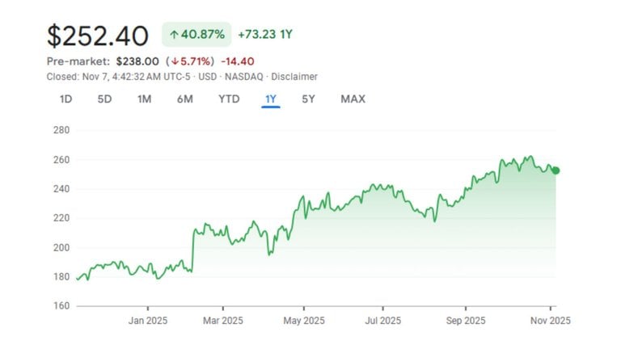Click the active 1Y tab
This screenshot has height=349, width=621.
click(271, 99)
